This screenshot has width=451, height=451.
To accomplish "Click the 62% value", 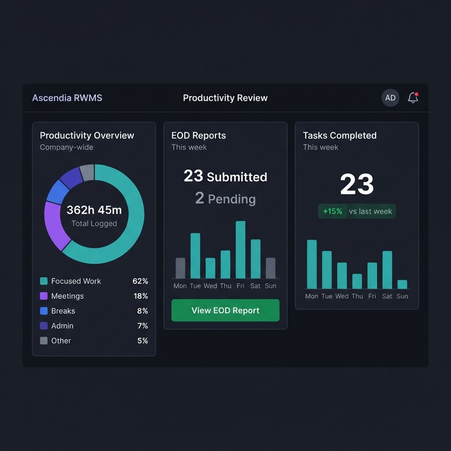I will tap(140, 281).
